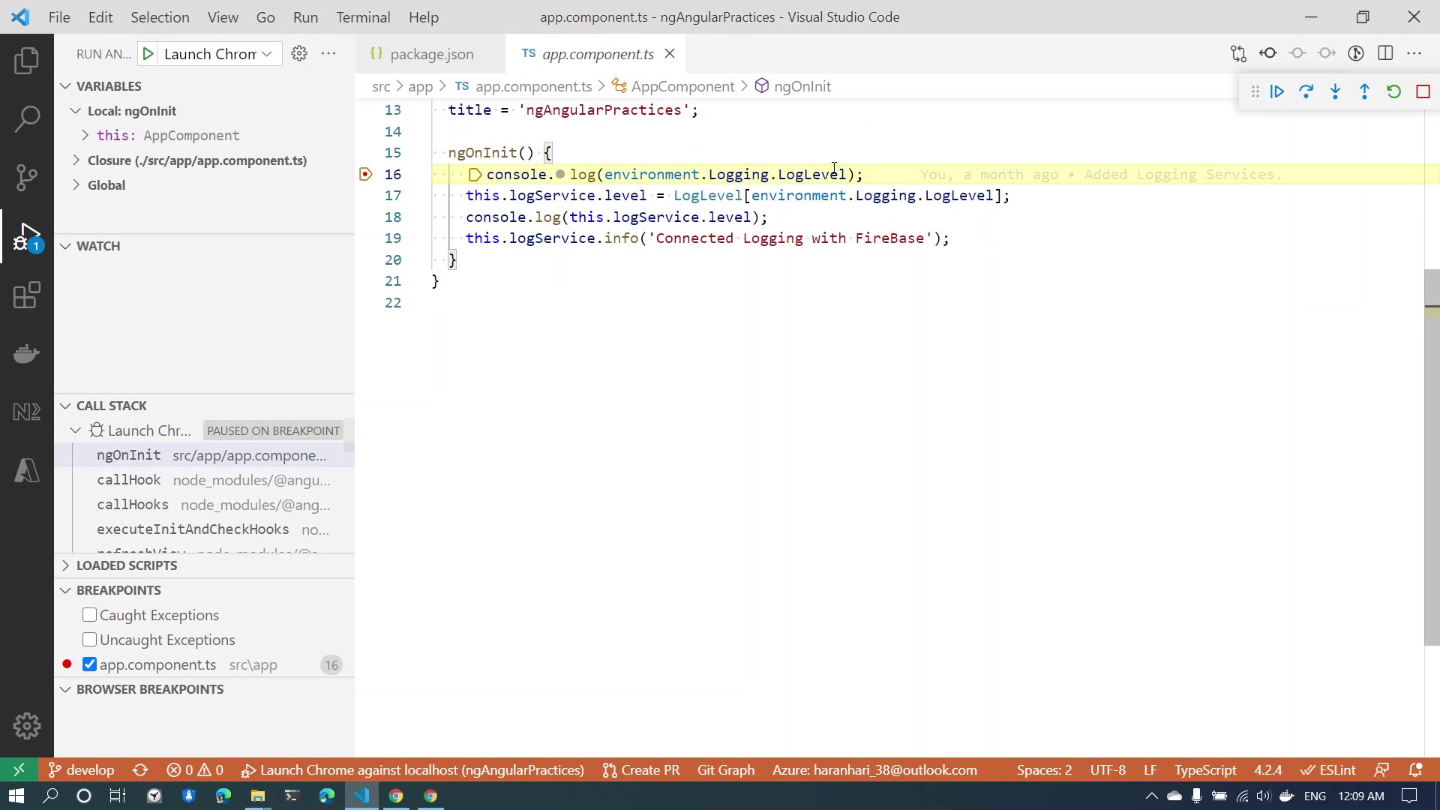
Task: Open the Extensions view in activity bar
Action: click(27, 295)
